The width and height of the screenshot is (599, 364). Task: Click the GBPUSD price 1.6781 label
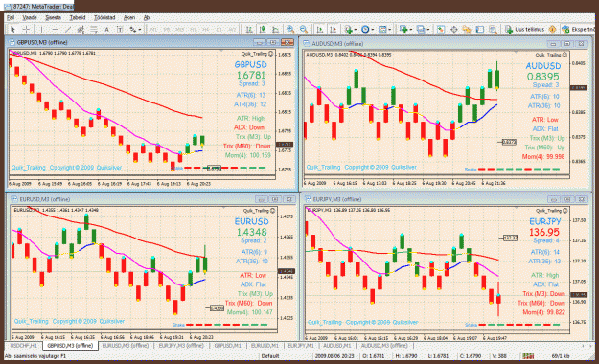click(250, 76)
